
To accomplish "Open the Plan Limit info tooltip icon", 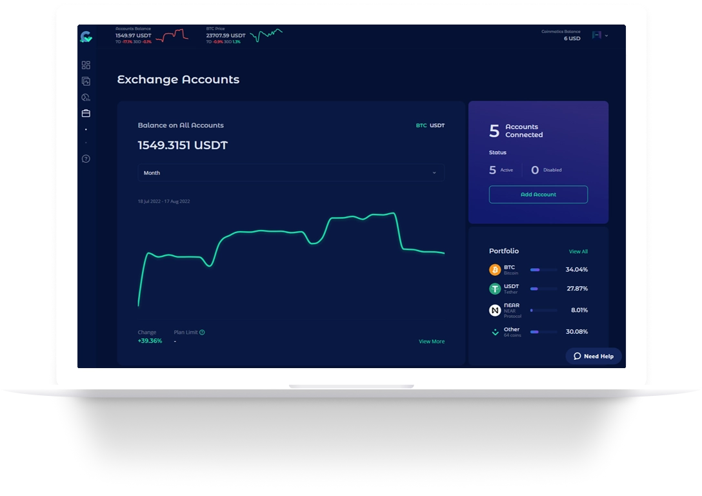I will (201, 332).
